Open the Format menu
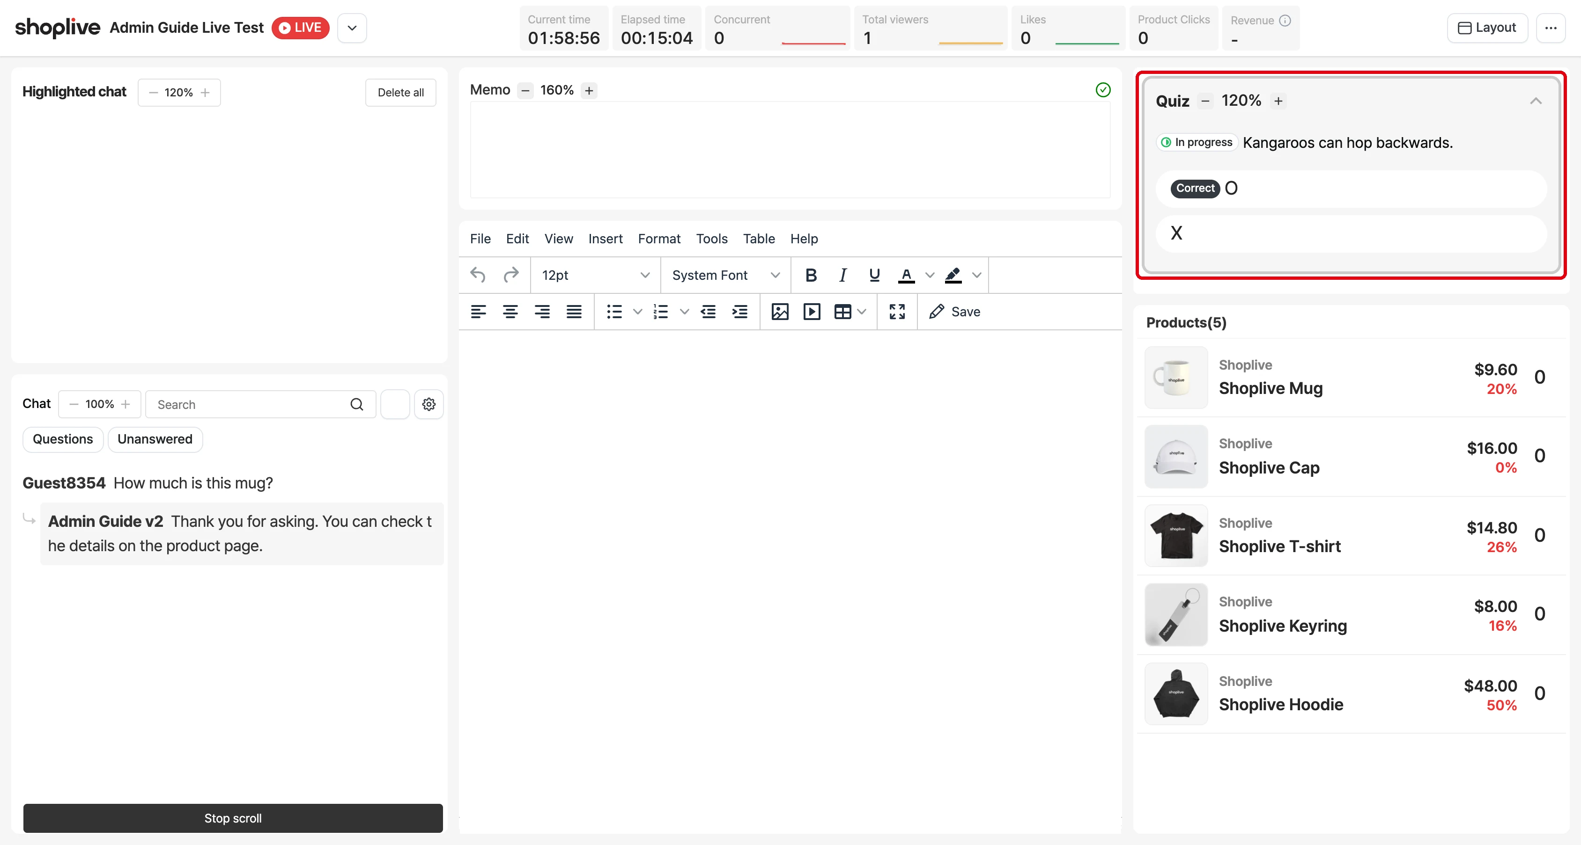This screenshot has width=1581, height=845. coord(659,239)
